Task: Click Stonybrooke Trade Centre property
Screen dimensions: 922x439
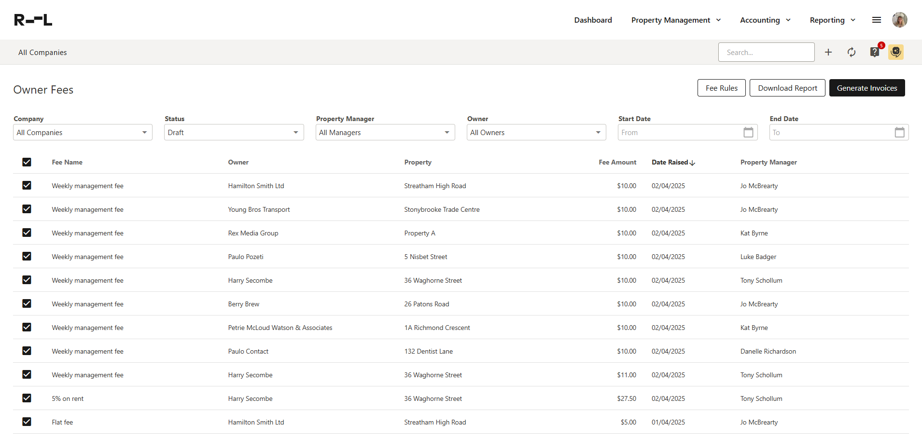Action: click(x=442, y=209)
